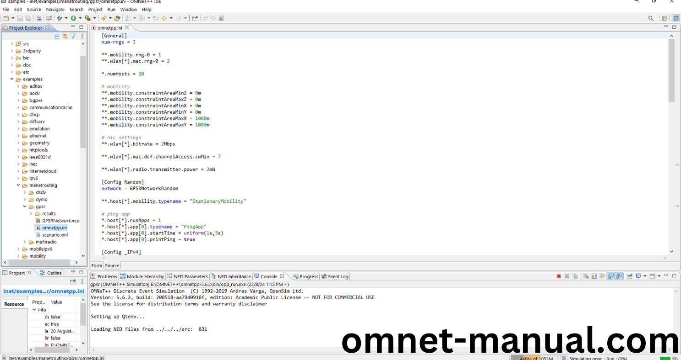The image size is (681, 360).
Task: Toggle Pin Console button
Action: coord(630,276)
